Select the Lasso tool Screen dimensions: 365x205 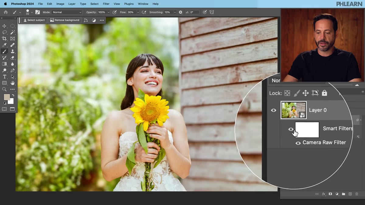click(x=4, y=32)
